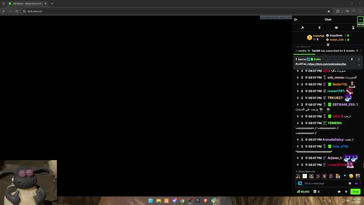Expand the gift leaderboard with down chevron
364x205 pixels.
328,45
